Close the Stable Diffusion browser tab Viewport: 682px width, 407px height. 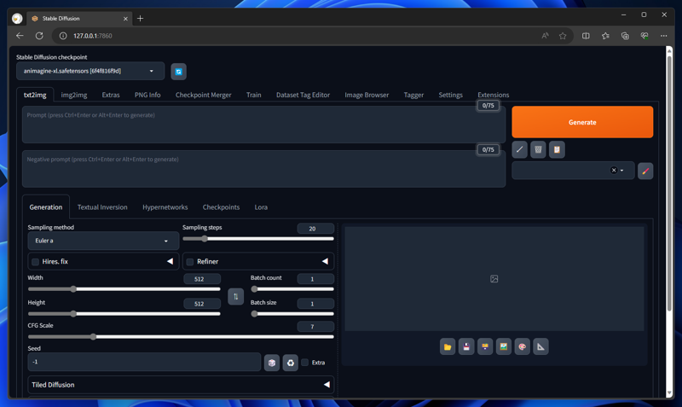(x=125, y=19)
